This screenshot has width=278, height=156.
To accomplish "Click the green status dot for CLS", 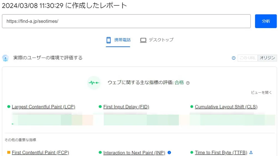I will [x=192, y=107].
